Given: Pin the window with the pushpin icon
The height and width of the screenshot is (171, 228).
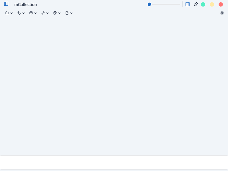Looking at the screenshot, I should pos(196,4).
